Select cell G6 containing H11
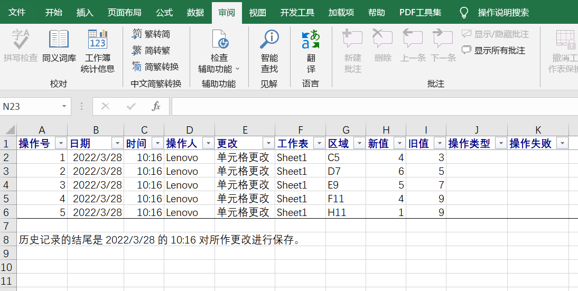Image resolution: width=578 pixels, height=291 pixels. coord(346,212)
